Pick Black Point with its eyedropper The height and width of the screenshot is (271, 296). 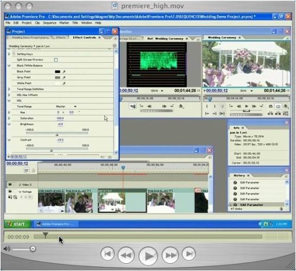point(64,72)
